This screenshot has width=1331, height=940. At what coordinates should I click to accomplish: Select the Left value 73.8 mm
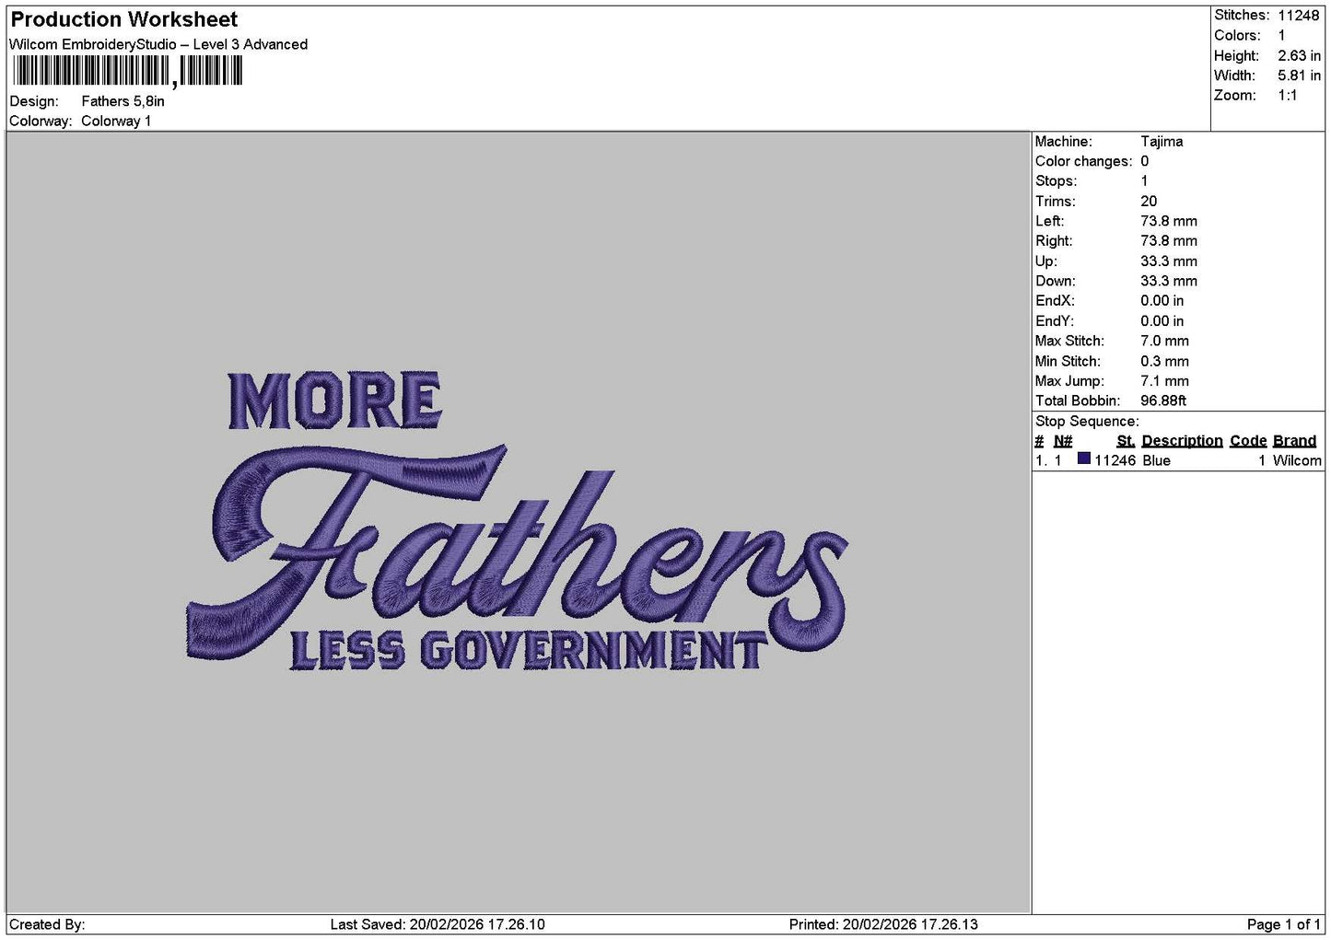click(1169, 222)
